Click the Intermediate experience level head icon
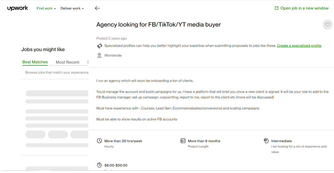 tap(266, 141)
